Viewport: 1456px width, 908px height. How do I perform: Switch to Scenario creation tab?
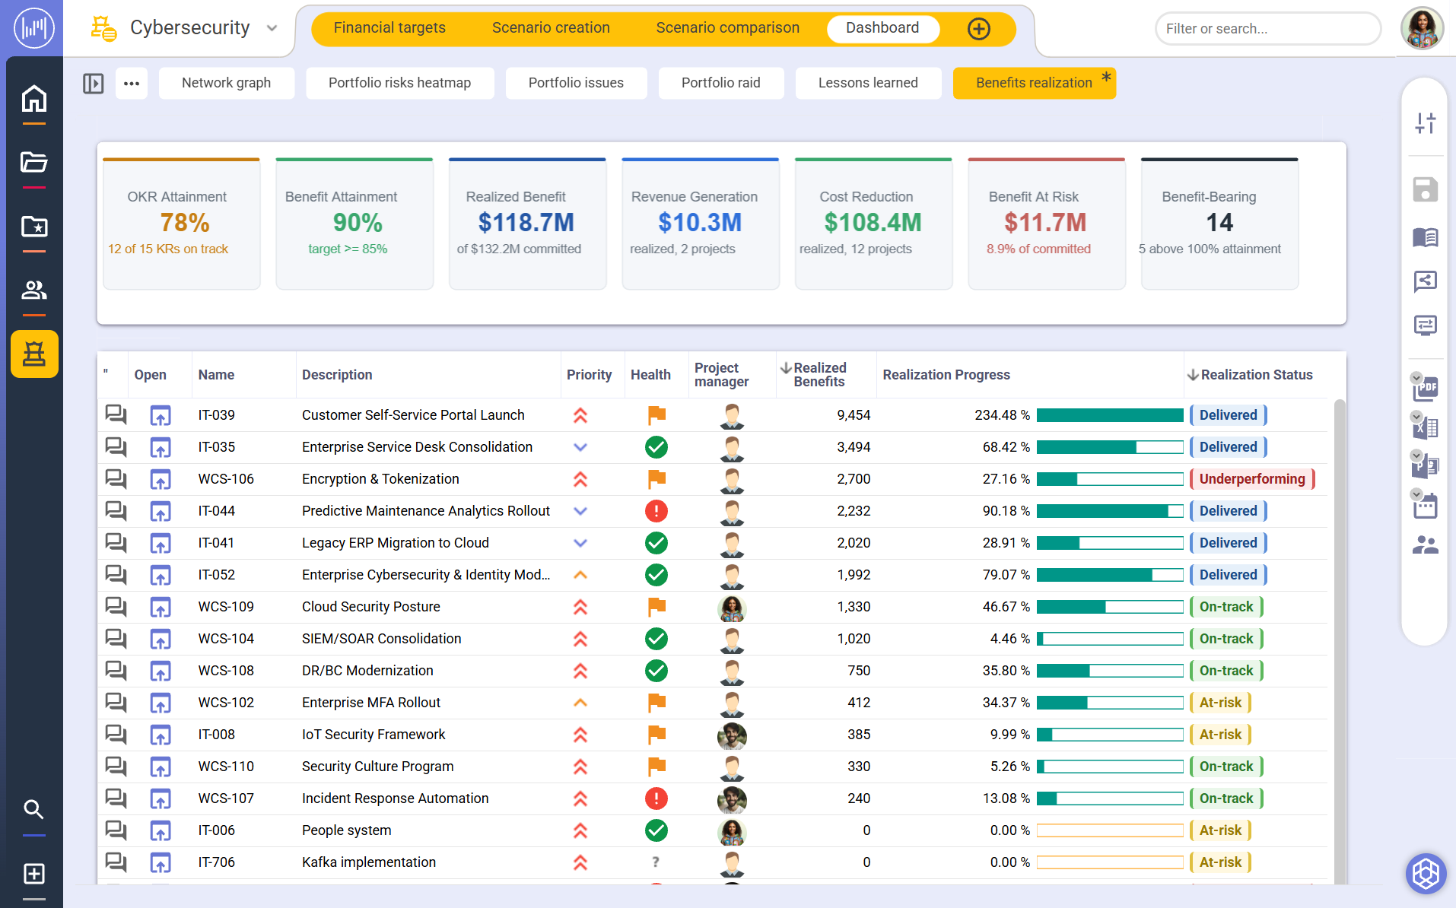[x=551, y=28]
